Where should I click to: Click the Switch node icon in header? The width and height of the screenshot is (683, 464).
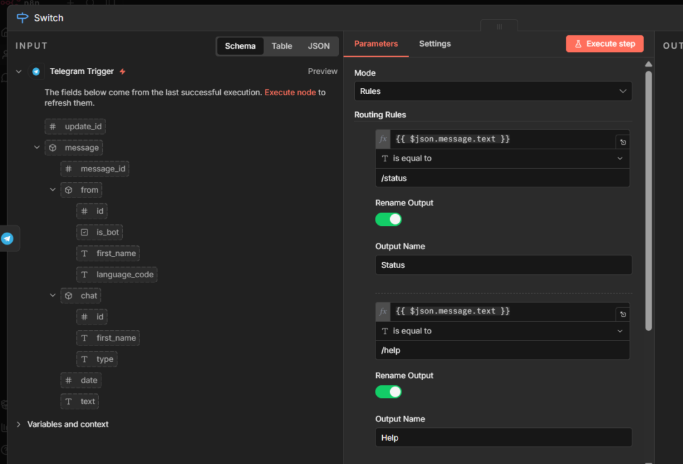(23, 18)
